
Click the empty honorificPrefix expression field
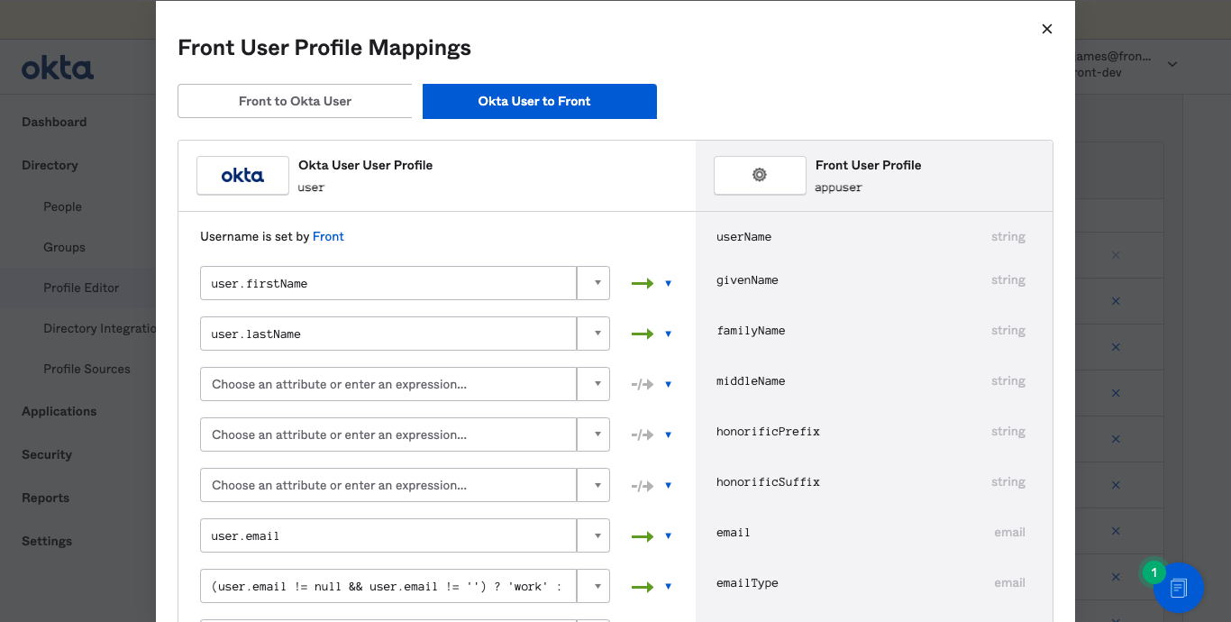(x=388, y=434)
